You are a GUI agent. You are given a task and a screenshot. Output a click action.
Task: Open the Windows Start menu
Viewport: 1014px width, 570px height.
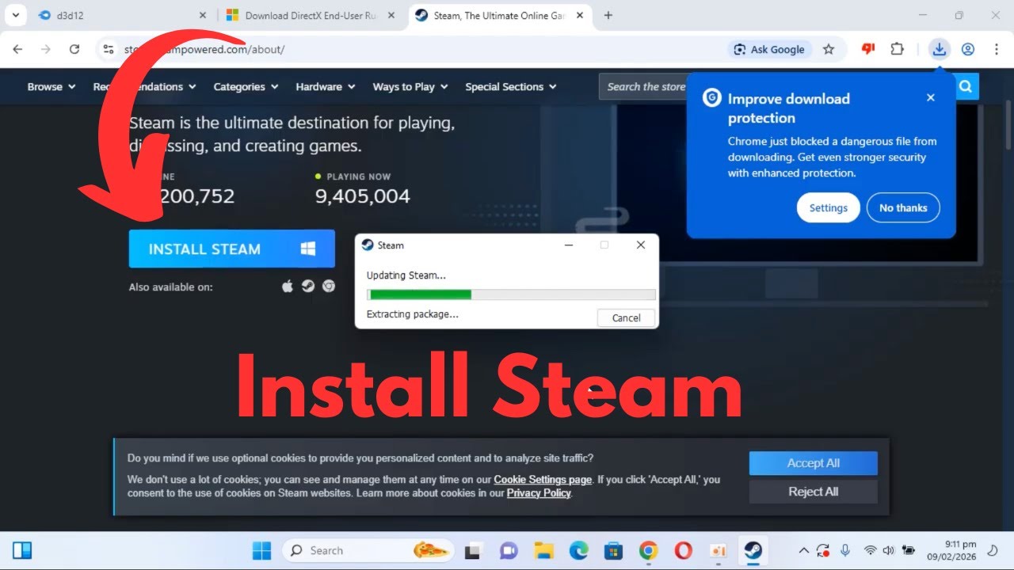(x=261, y=550)
